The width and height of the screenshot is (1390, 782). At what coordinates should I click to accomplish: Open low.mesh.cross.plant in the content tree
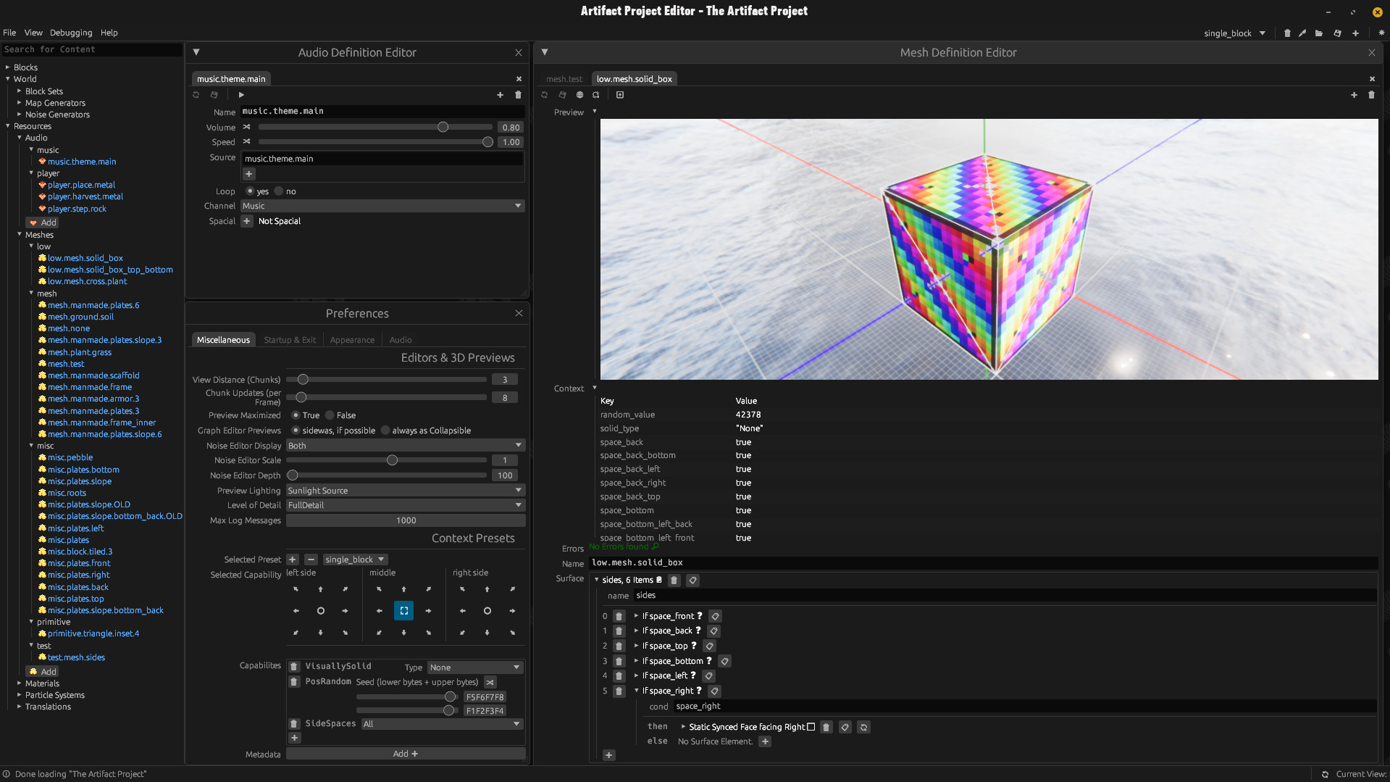point(87,281)
